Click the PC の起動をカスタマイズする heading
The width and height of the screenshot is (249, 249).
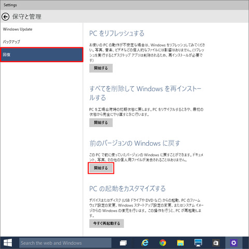[128, 189]
